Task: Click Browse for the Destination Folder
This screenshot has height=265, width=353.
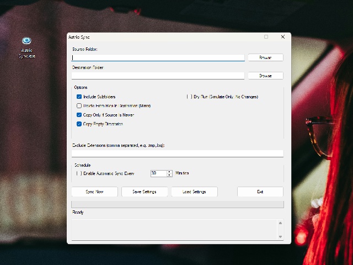Action: click(x=265, y=76)
